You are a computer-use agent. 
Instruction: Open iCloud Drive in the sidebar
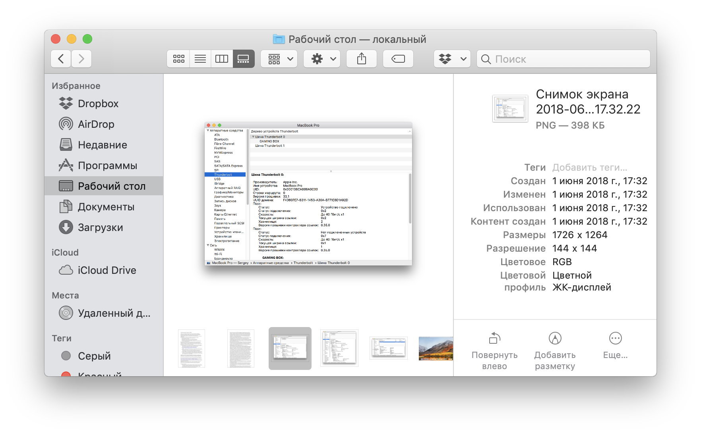[104, 270]
